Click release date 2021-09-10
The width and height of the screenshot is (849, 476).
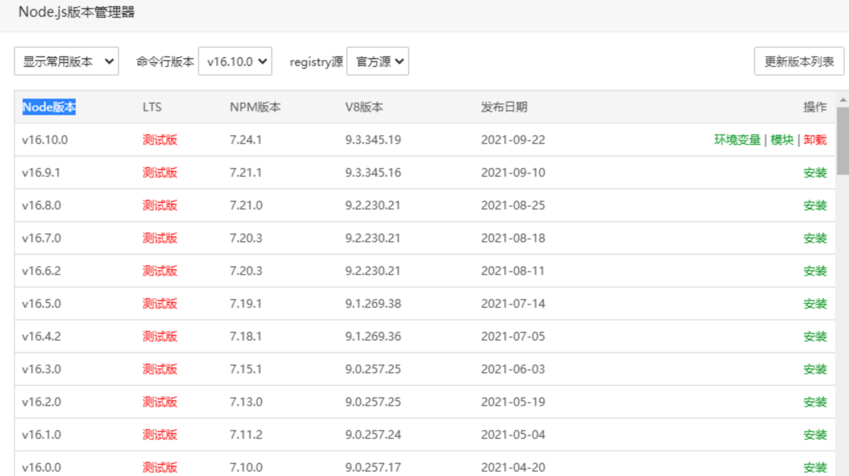click(x=513, y=172)
